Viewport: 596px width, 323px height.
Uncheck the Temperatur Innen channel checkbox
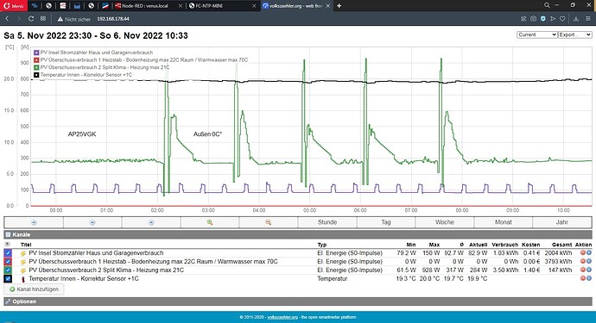(8, 279)
